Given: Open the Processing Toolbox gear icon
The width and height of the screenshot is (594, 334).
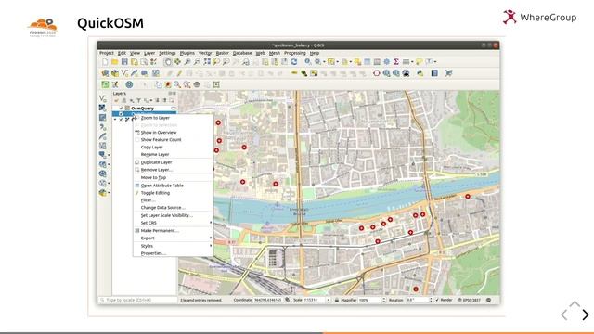Looking at the screenshot, I should 386,62.
